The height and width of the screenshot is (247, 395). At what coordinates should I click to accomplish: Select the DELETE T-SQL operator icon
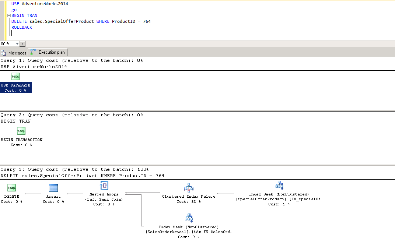pos(11,188)
